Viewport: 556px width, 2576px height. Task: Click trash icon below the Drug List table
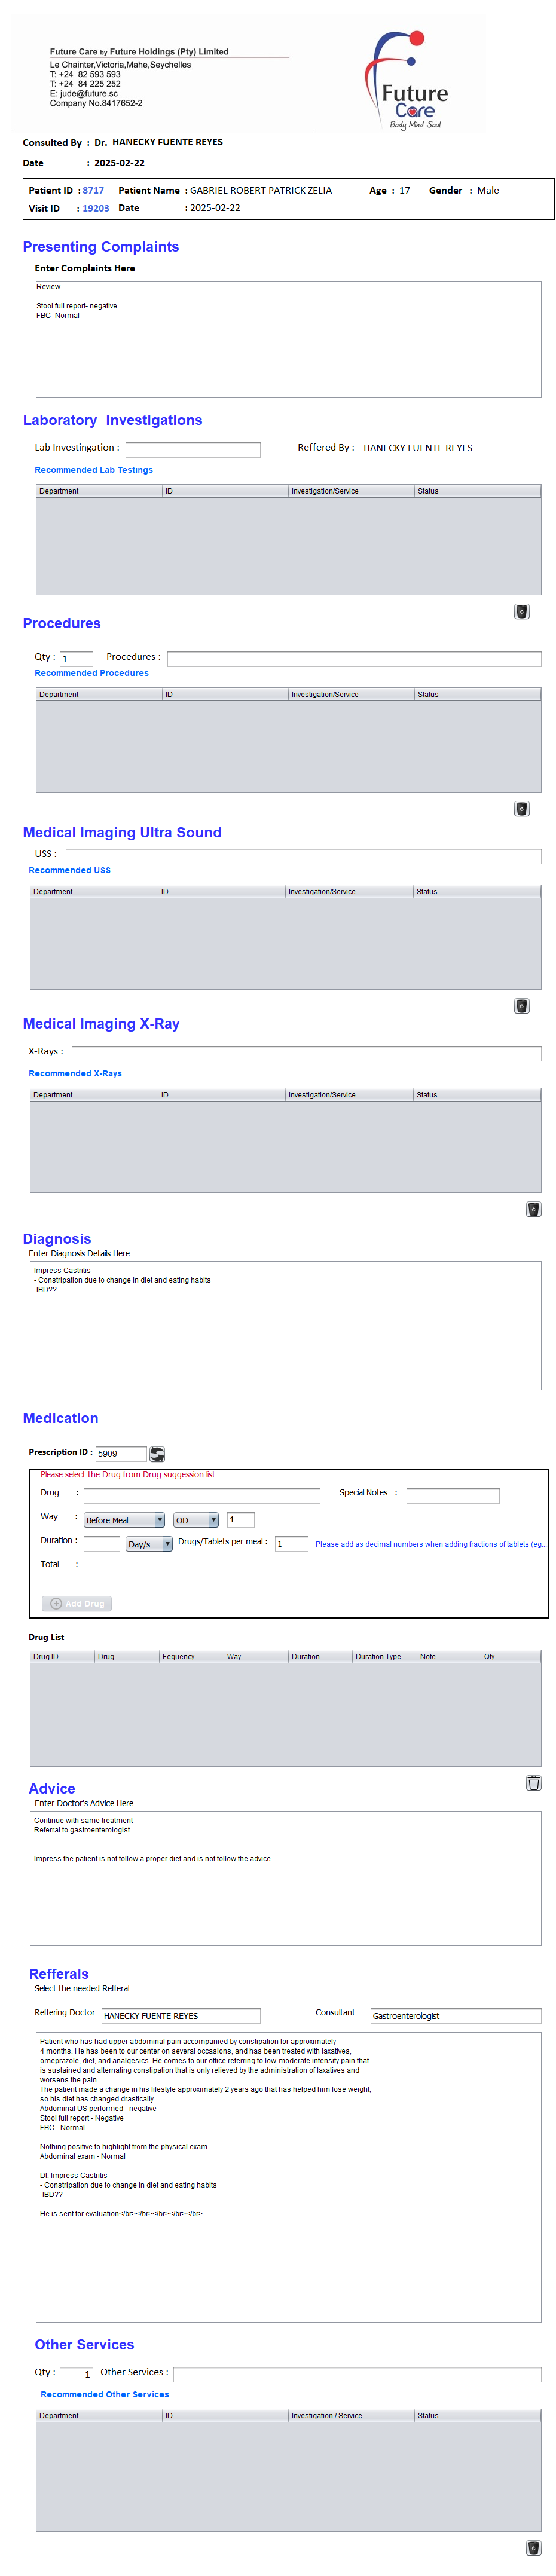533,1783
